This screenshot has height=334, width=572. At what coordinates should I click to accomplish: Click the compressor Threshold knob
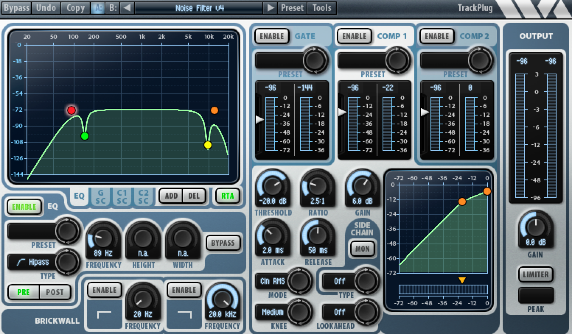click(273, 186)
